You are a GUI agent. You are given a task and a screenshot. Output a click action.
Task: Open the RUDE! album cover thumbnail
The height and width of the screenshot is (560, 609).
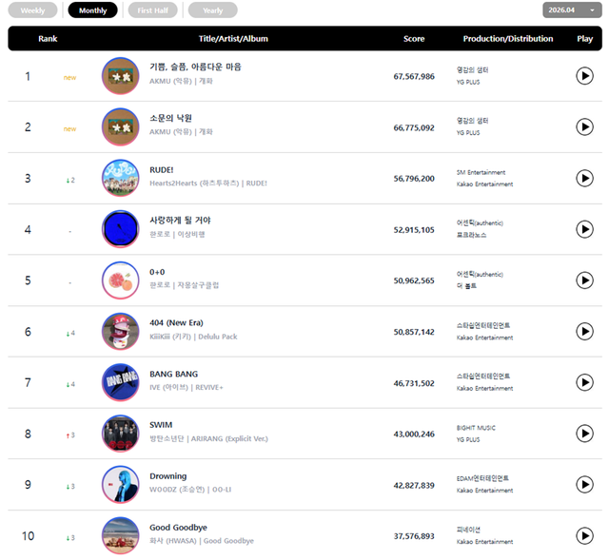(x=121, y=178)
